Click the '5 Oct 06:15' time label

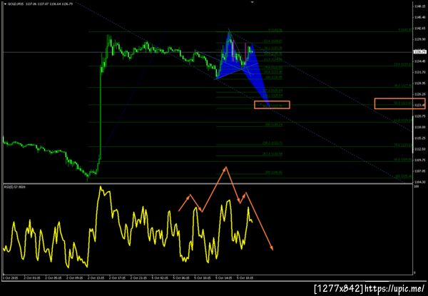click(183, 278)
